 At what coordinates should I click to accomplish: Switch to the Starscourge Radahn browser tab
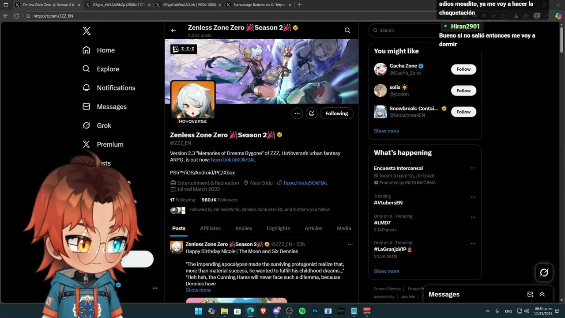click(x=258, y=5)
